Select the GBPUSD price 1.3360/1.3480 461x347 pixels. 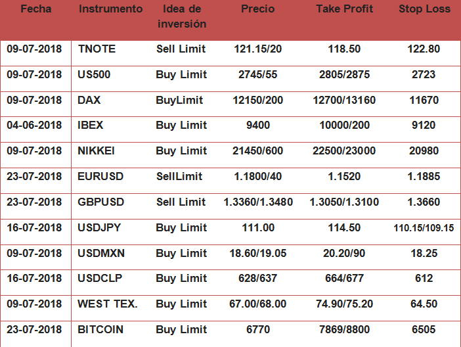[258, 202]
